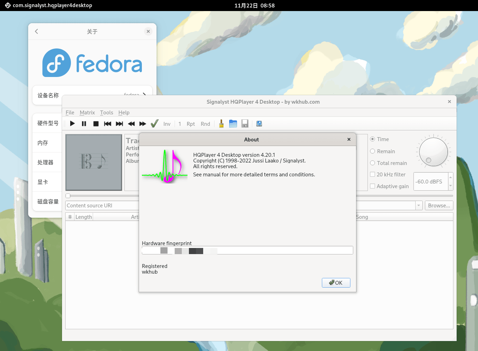Viewport: 478px width, 351px height.
Task: Open the Matrix menu
Action: 87,113
